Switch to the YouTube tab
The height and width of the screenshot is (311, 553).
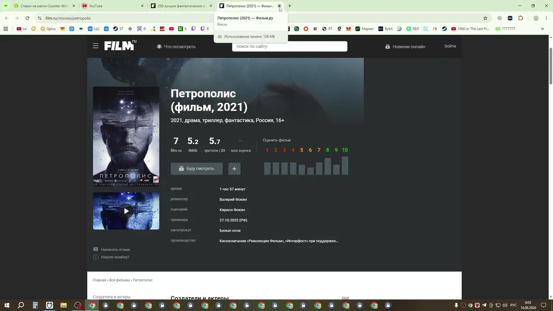click(113, 6)
